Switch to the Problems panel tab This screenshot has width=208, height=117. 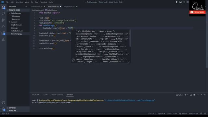[36, 95]
